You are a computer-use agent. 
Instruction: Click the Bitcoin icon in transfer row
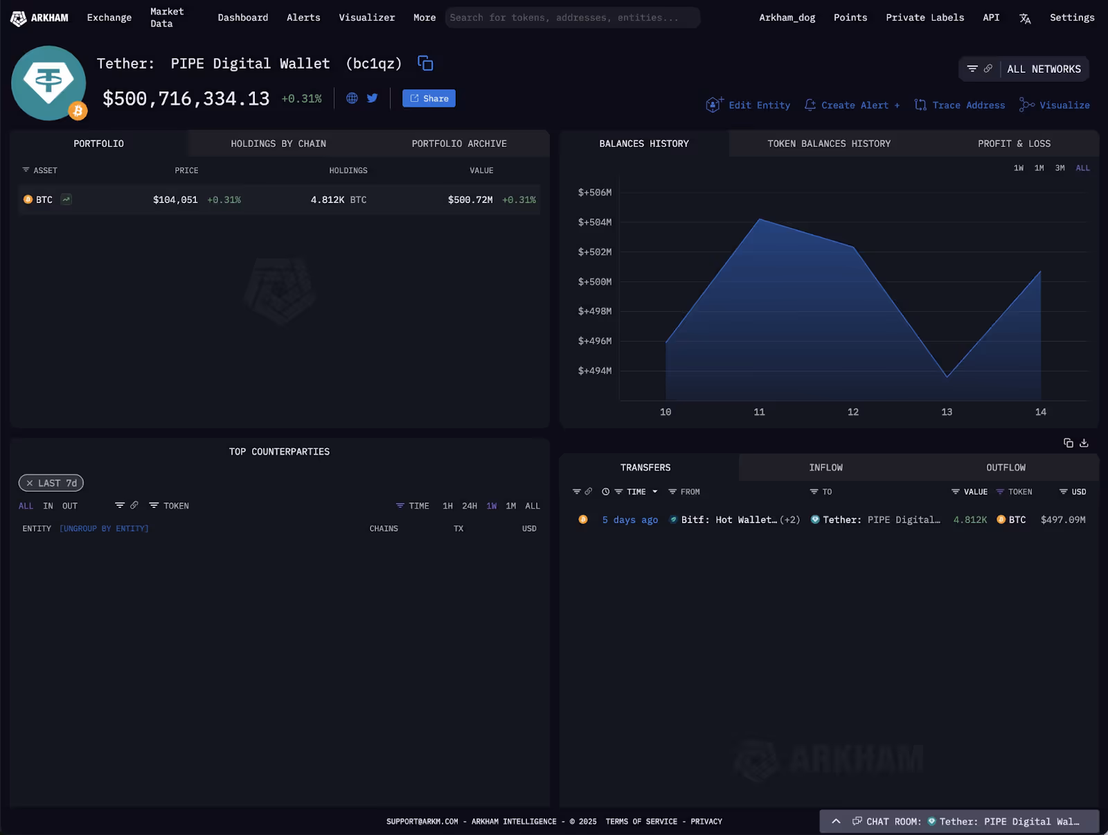[583, 520]
